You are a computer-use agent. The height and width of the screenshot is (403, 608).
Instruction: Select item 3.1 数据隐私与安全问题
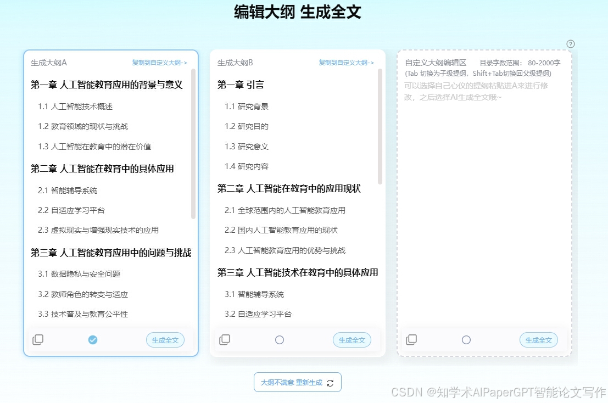(79, 274)
